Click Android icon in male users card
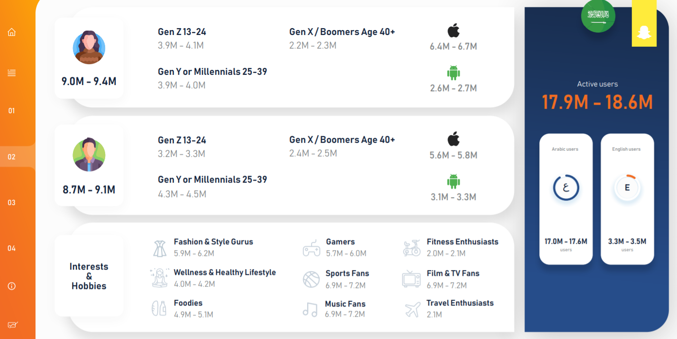This screenshot has width=677, height=339. [x=454, y=181]
